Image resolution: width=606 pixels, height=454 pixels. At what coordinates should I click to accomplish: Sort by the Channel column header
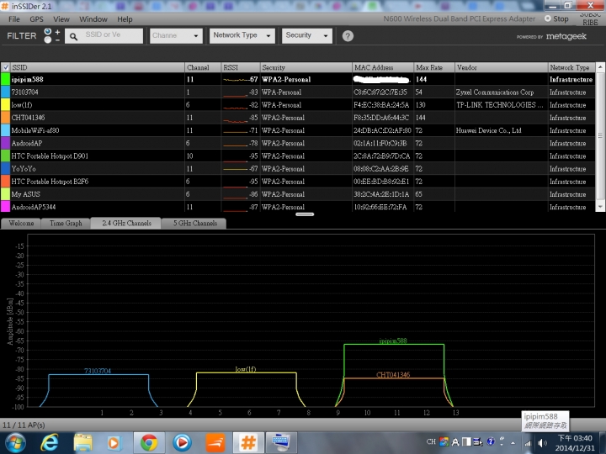coord(203,67)
